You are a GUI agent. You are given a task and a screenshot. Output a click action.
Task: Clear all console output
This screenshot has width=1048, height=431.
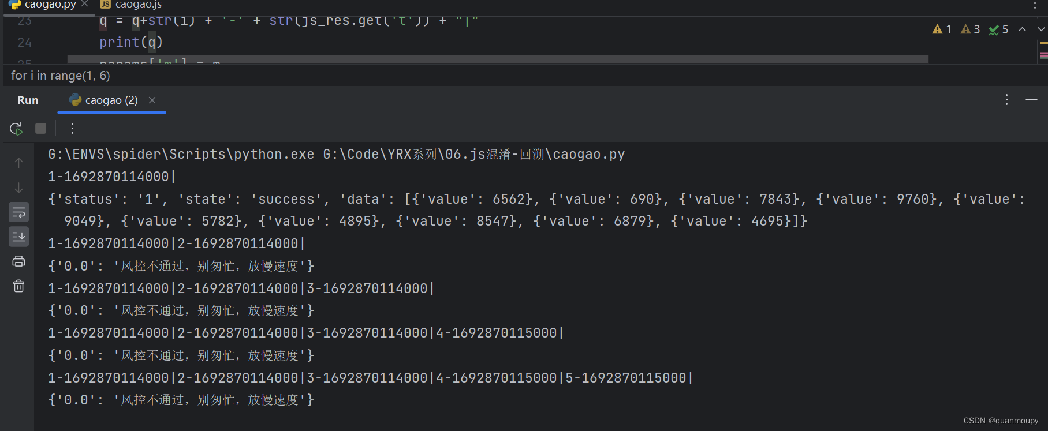click(18, 286)
